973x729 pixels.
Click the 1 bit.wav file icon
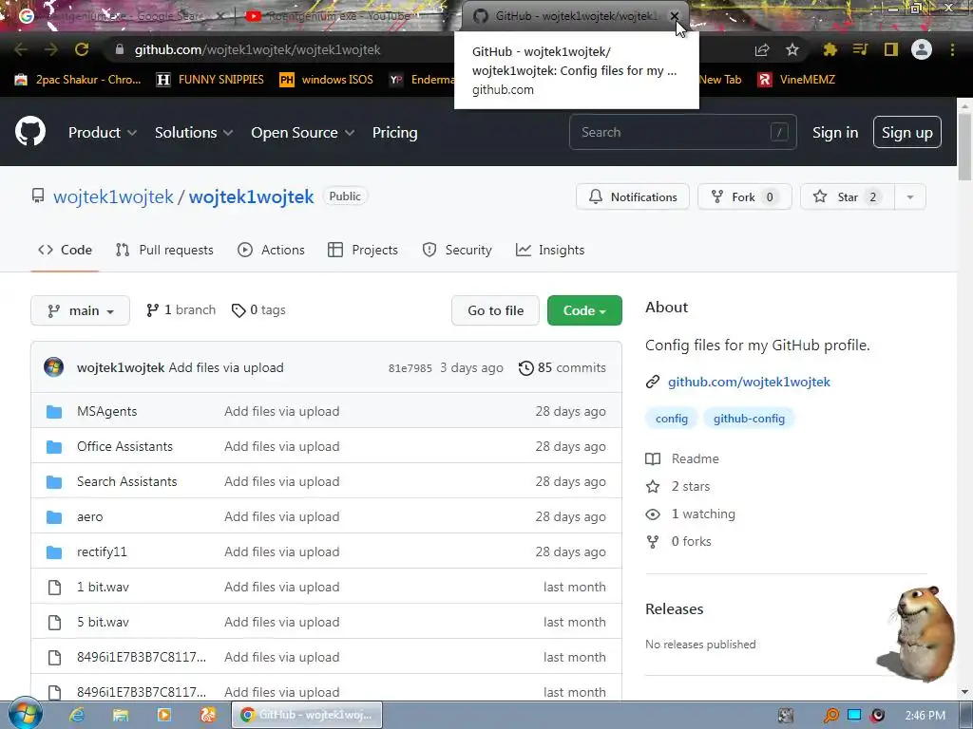(x=54, y=587)
